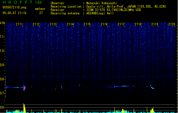The width and height of the screenshot is (178, 113).
Task: Click the meteor count value 27
Action: (x=41, y=13)
